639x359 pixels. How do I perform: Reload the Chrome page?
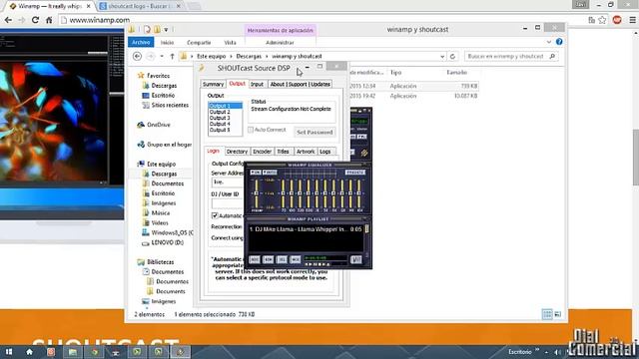(x=35, y=20)
